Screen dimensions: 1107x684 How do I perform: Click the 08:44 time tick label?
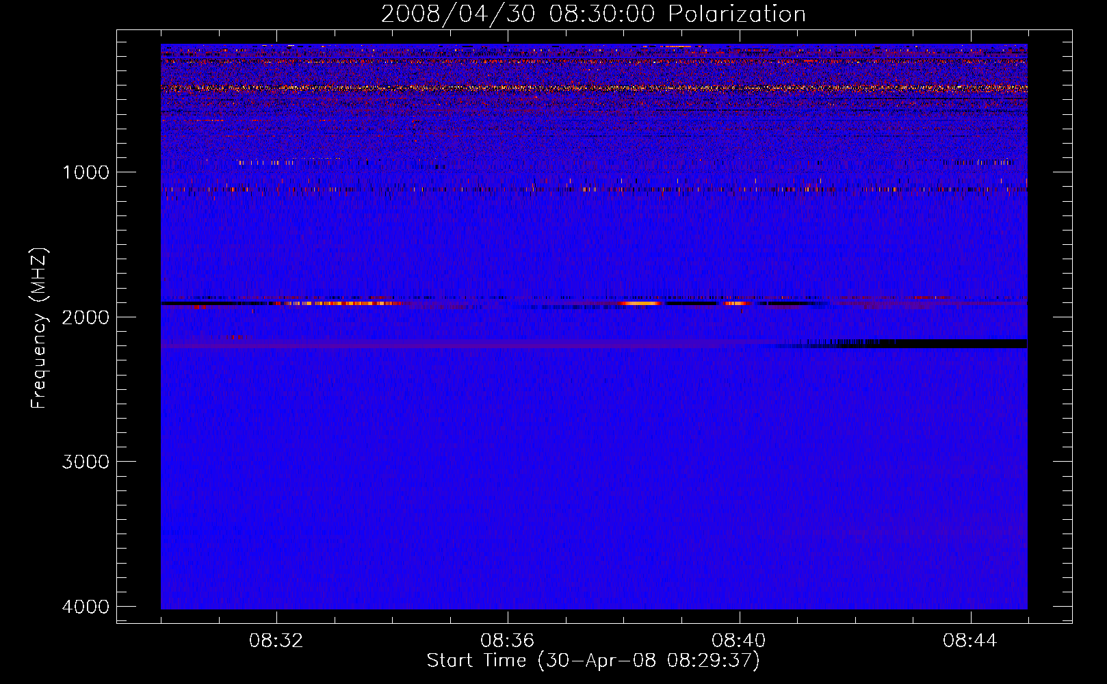point(970,641)
